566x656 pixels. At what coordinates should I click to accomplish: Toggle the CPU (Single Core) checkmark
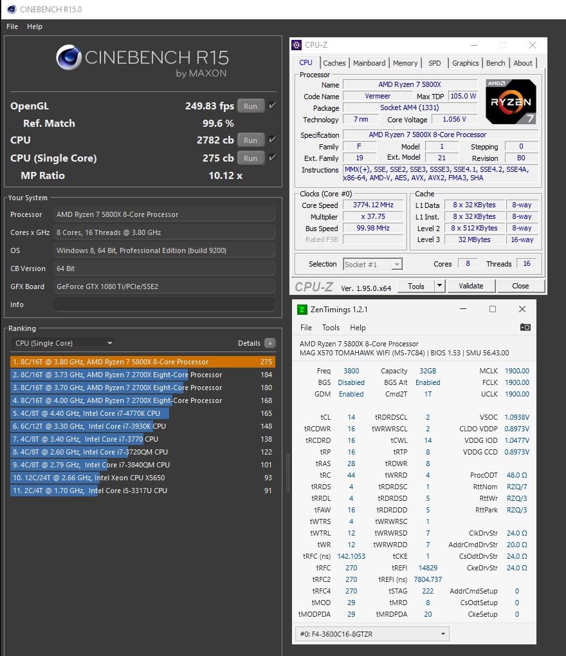coord(272,158)
